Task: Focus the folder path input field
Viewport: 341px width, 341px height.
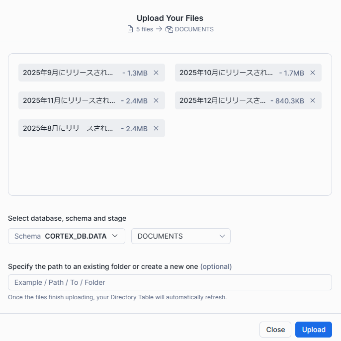Action: [x=170, y=282]
